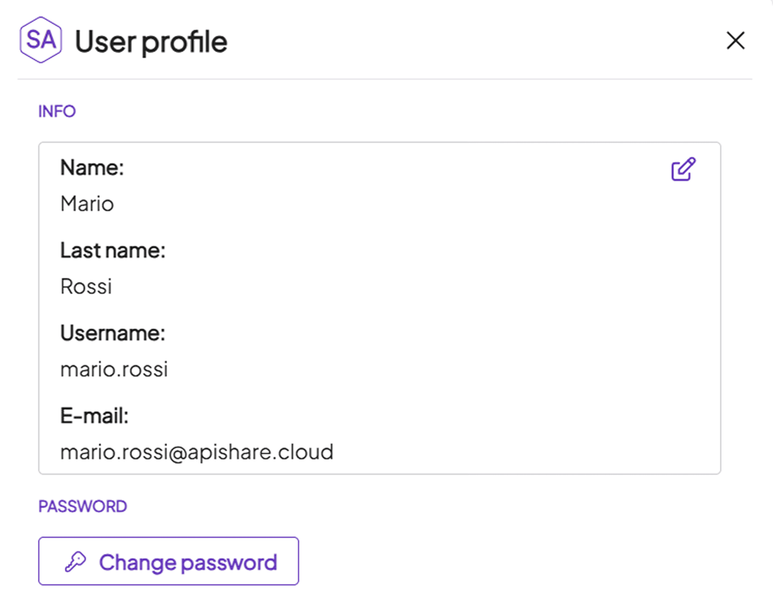Click the last name value Rossi
This screenshot has height=605, width=773.
[86, 286]
